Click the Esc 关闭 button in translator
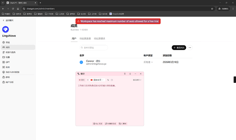Screen dimensions: 236x140 pyautogui.click(x=98, y=124)
